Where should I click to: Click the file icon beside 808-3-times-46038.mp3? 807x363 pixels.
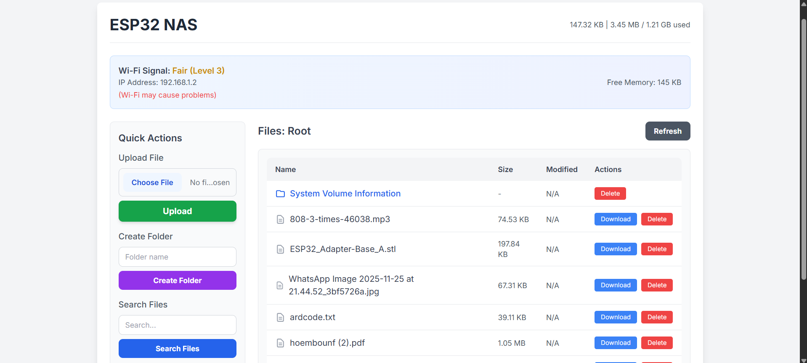coord(280,220)
